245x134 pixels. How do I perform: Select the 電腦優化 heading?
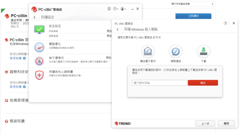pos(55,44)
